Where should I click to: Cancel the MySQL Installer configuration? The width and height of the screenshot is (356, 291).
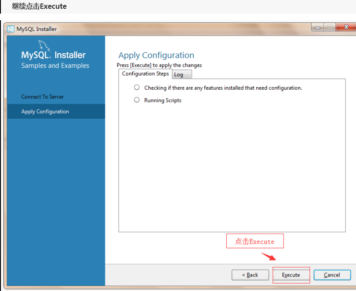(x=332, y=275)
